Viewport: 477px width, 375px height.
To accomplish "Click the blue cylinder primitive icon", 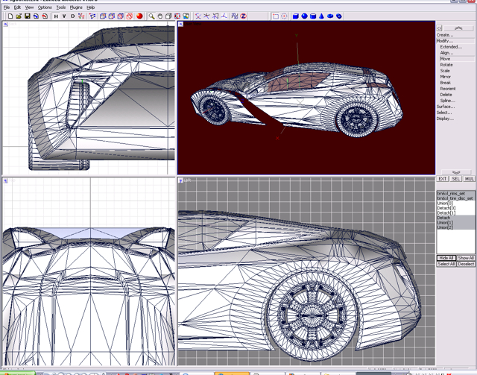I will pos(313,16).
